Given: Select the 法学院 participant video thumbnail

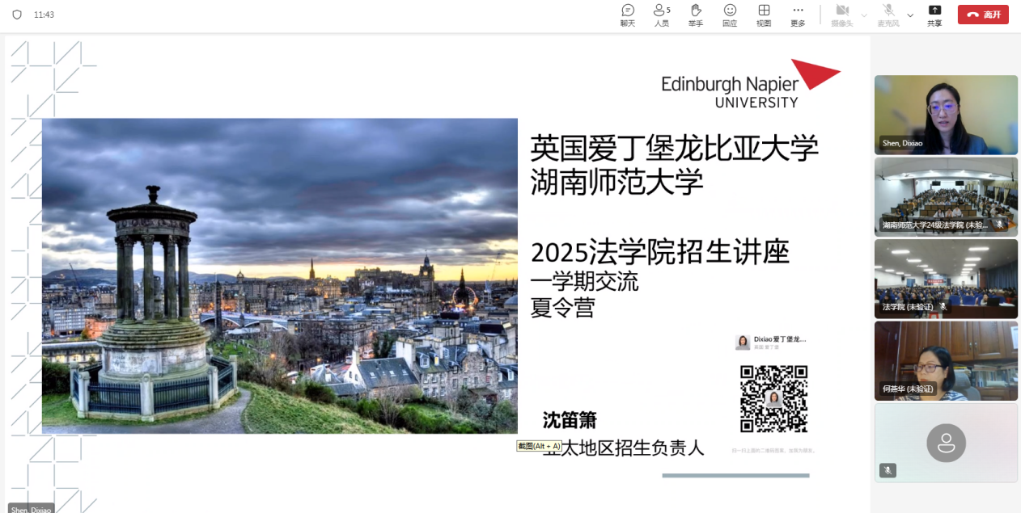Looking at the screenshot, I should tap(946, 279).
